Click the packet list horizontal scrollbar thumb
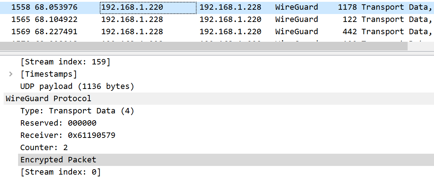 [204, 46]
